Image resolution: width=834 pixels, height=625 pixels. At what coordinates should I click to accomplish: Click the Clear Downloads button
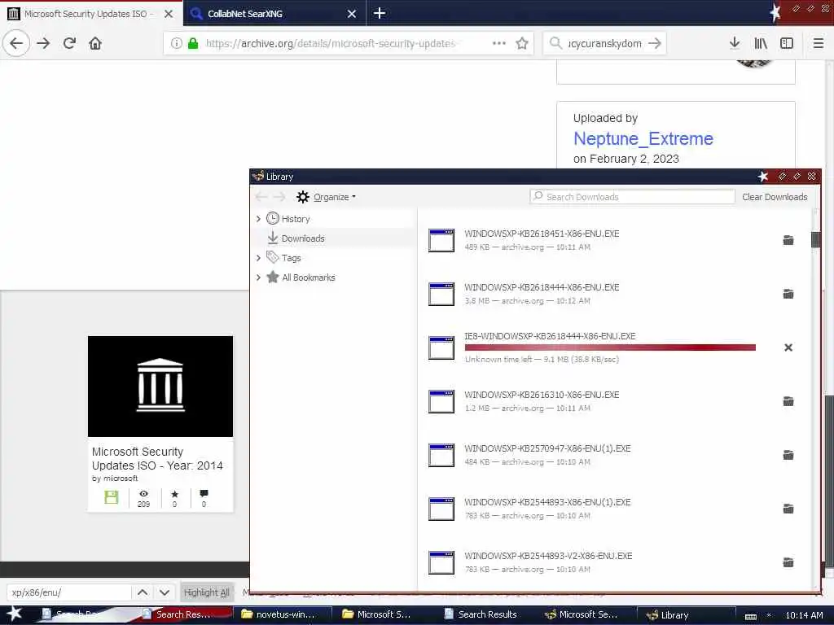[x=775, y=197]
